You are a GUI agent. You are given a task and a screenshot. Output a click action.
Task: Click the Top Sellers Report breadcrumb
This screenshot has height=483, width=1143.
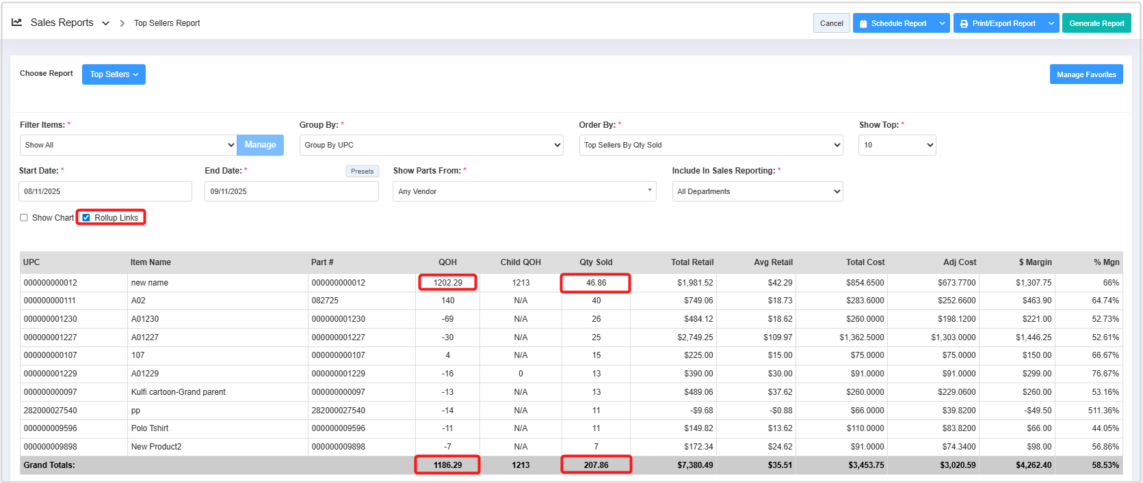tap(167, 23)
